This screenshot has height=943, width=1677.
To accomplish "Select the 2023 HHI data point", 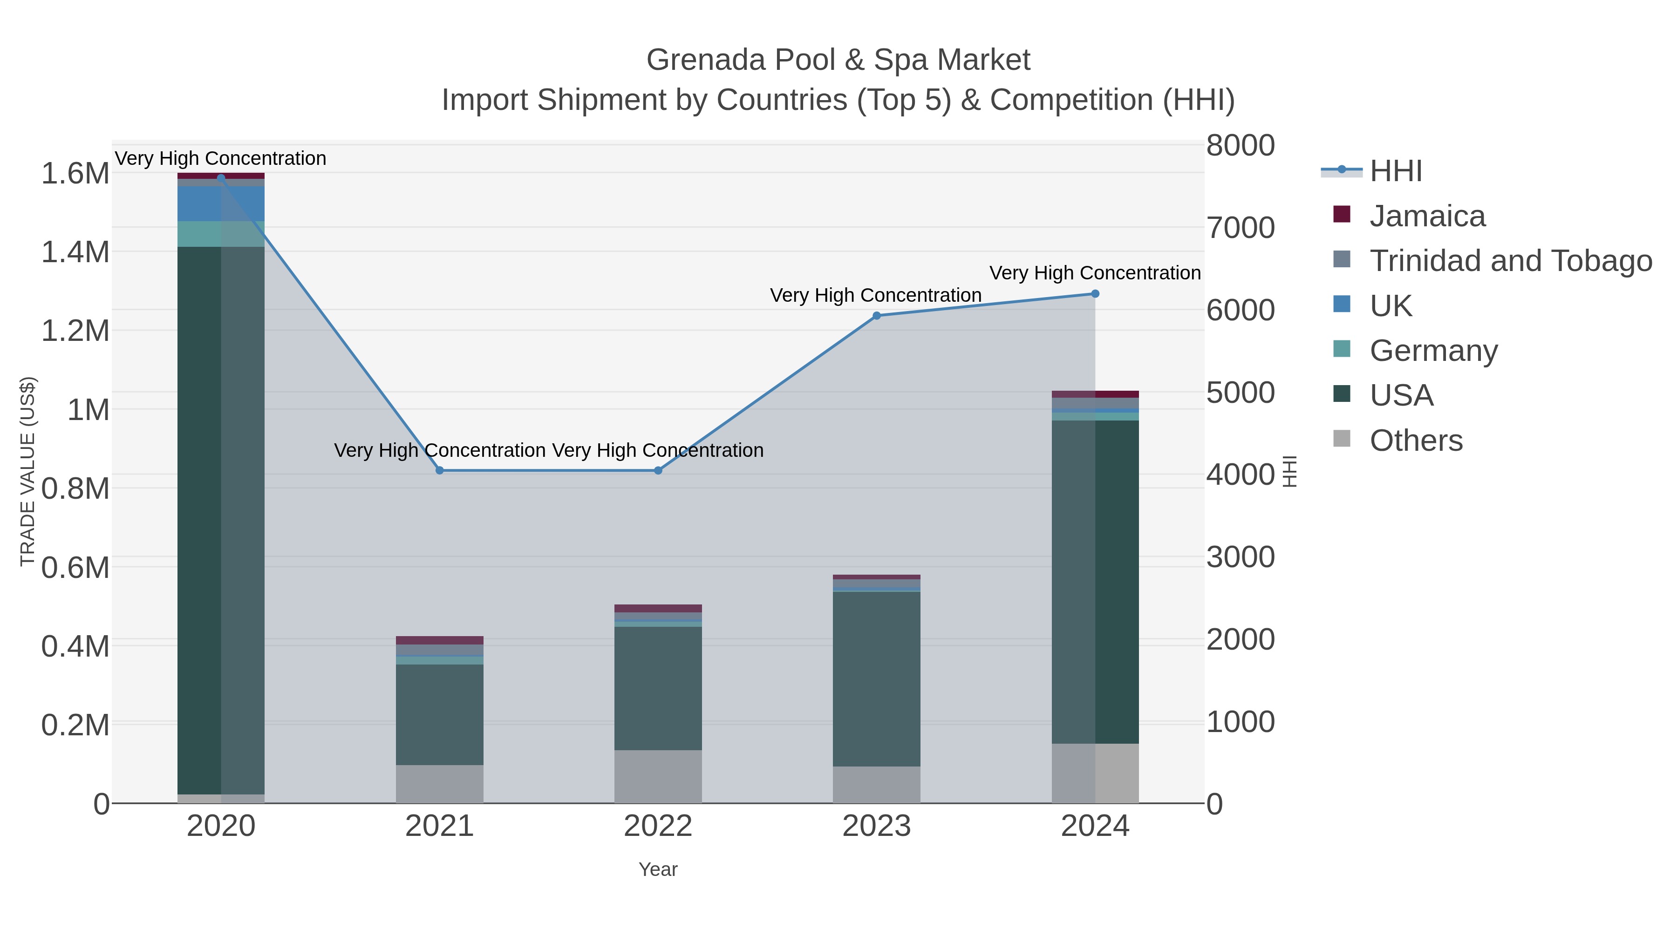I will (x=876, y=316).
